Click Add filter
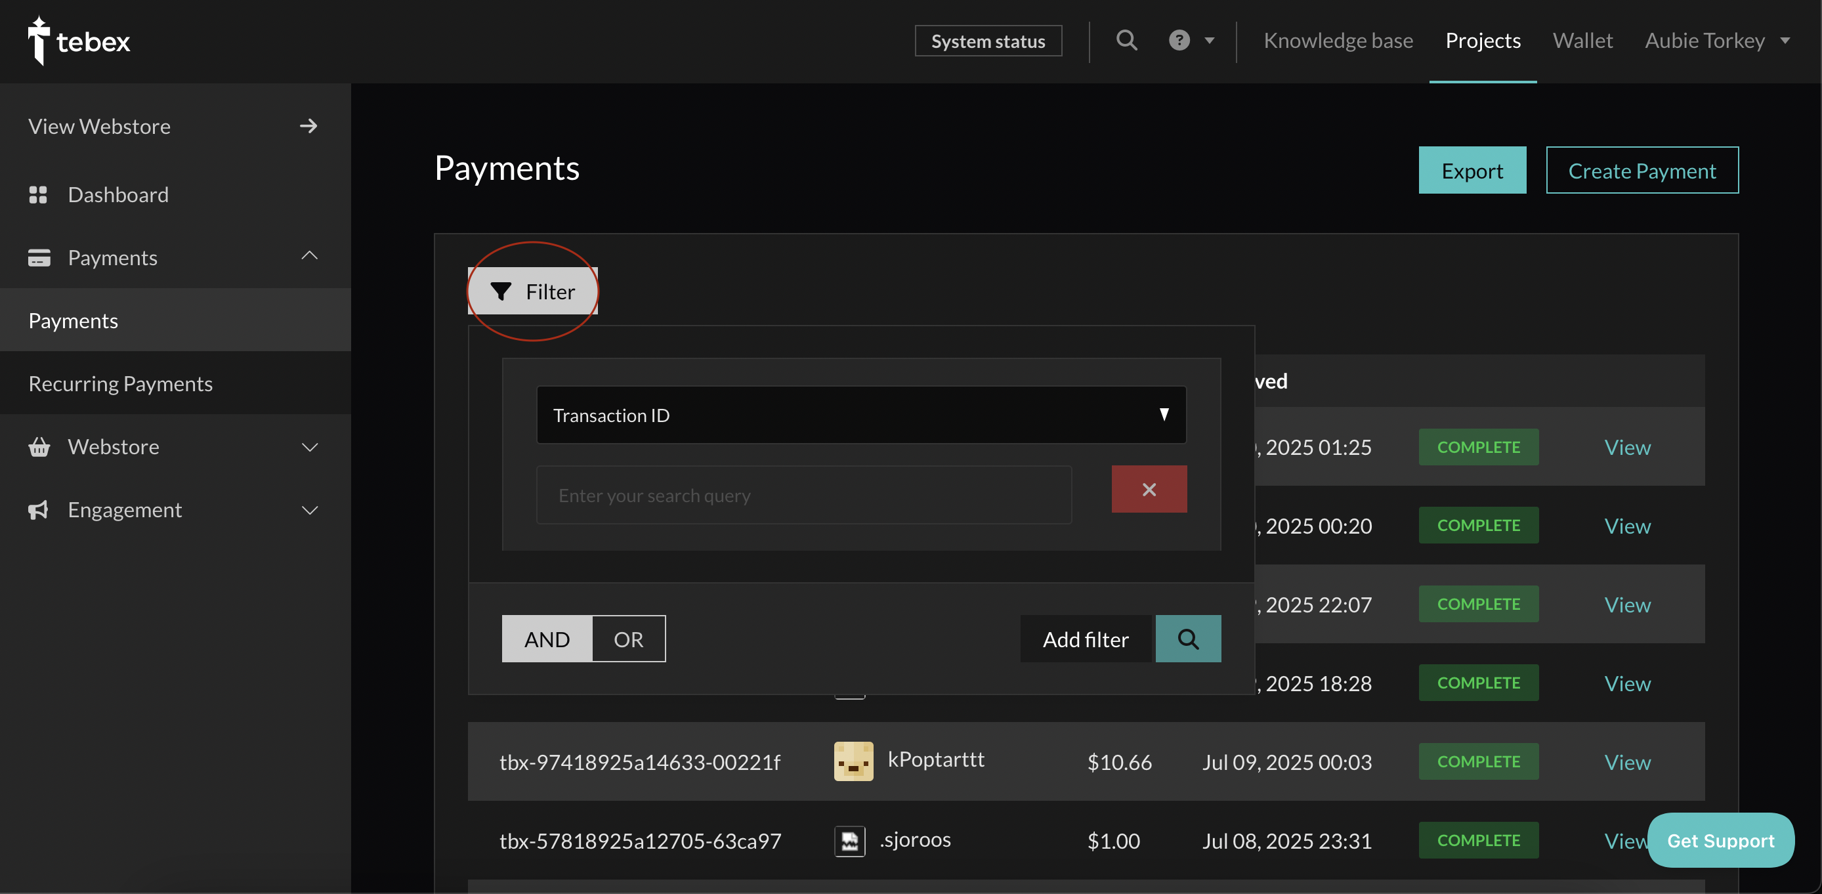 (1086, 639)
